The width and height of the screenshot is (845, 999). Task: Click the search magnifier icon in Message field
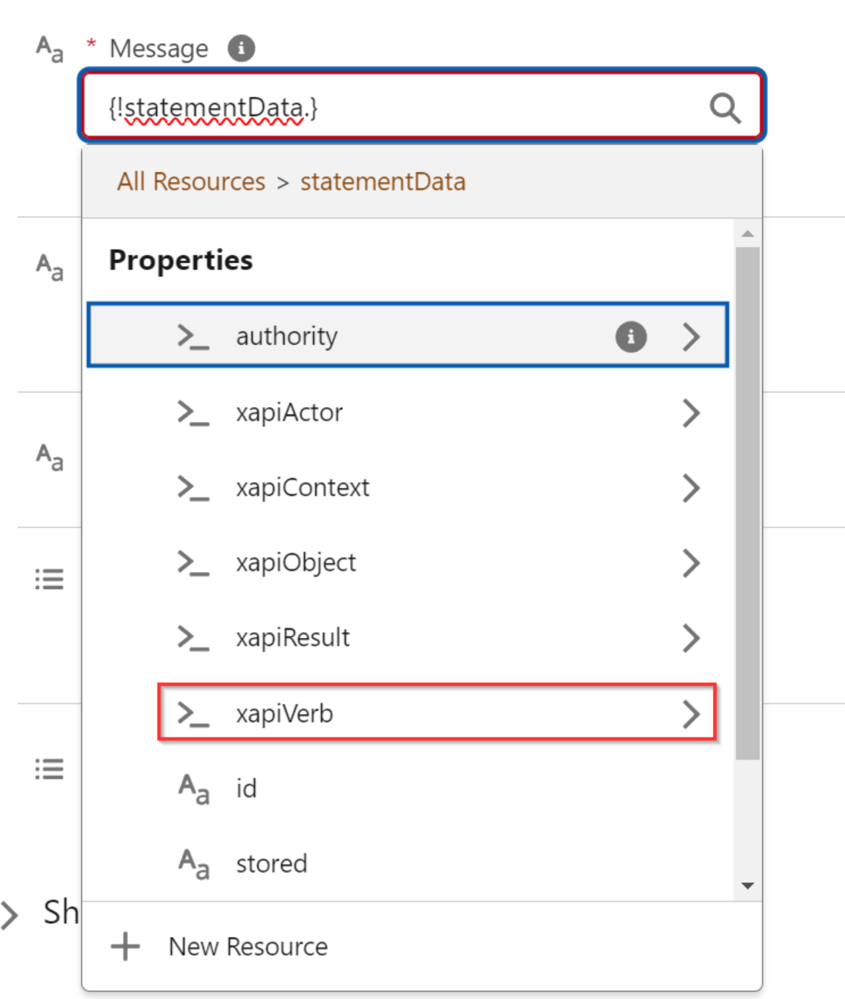coord(724,108)
